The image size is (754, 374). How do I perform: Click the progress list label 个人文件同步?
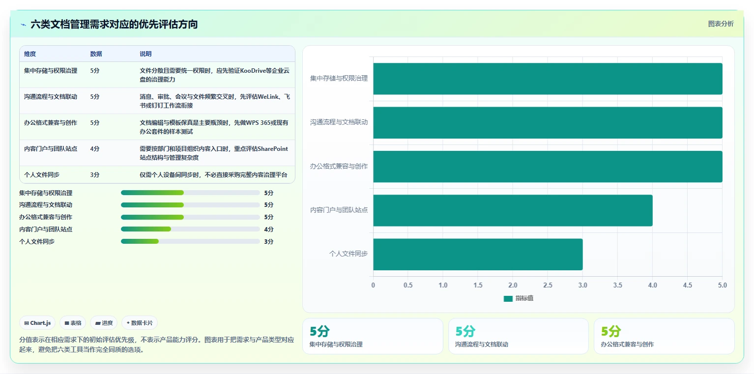(x=37, y=242)
